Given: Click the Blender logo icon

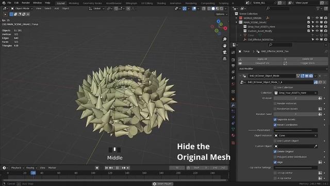Looking at the screenshot, I should [x=4, y=3].
